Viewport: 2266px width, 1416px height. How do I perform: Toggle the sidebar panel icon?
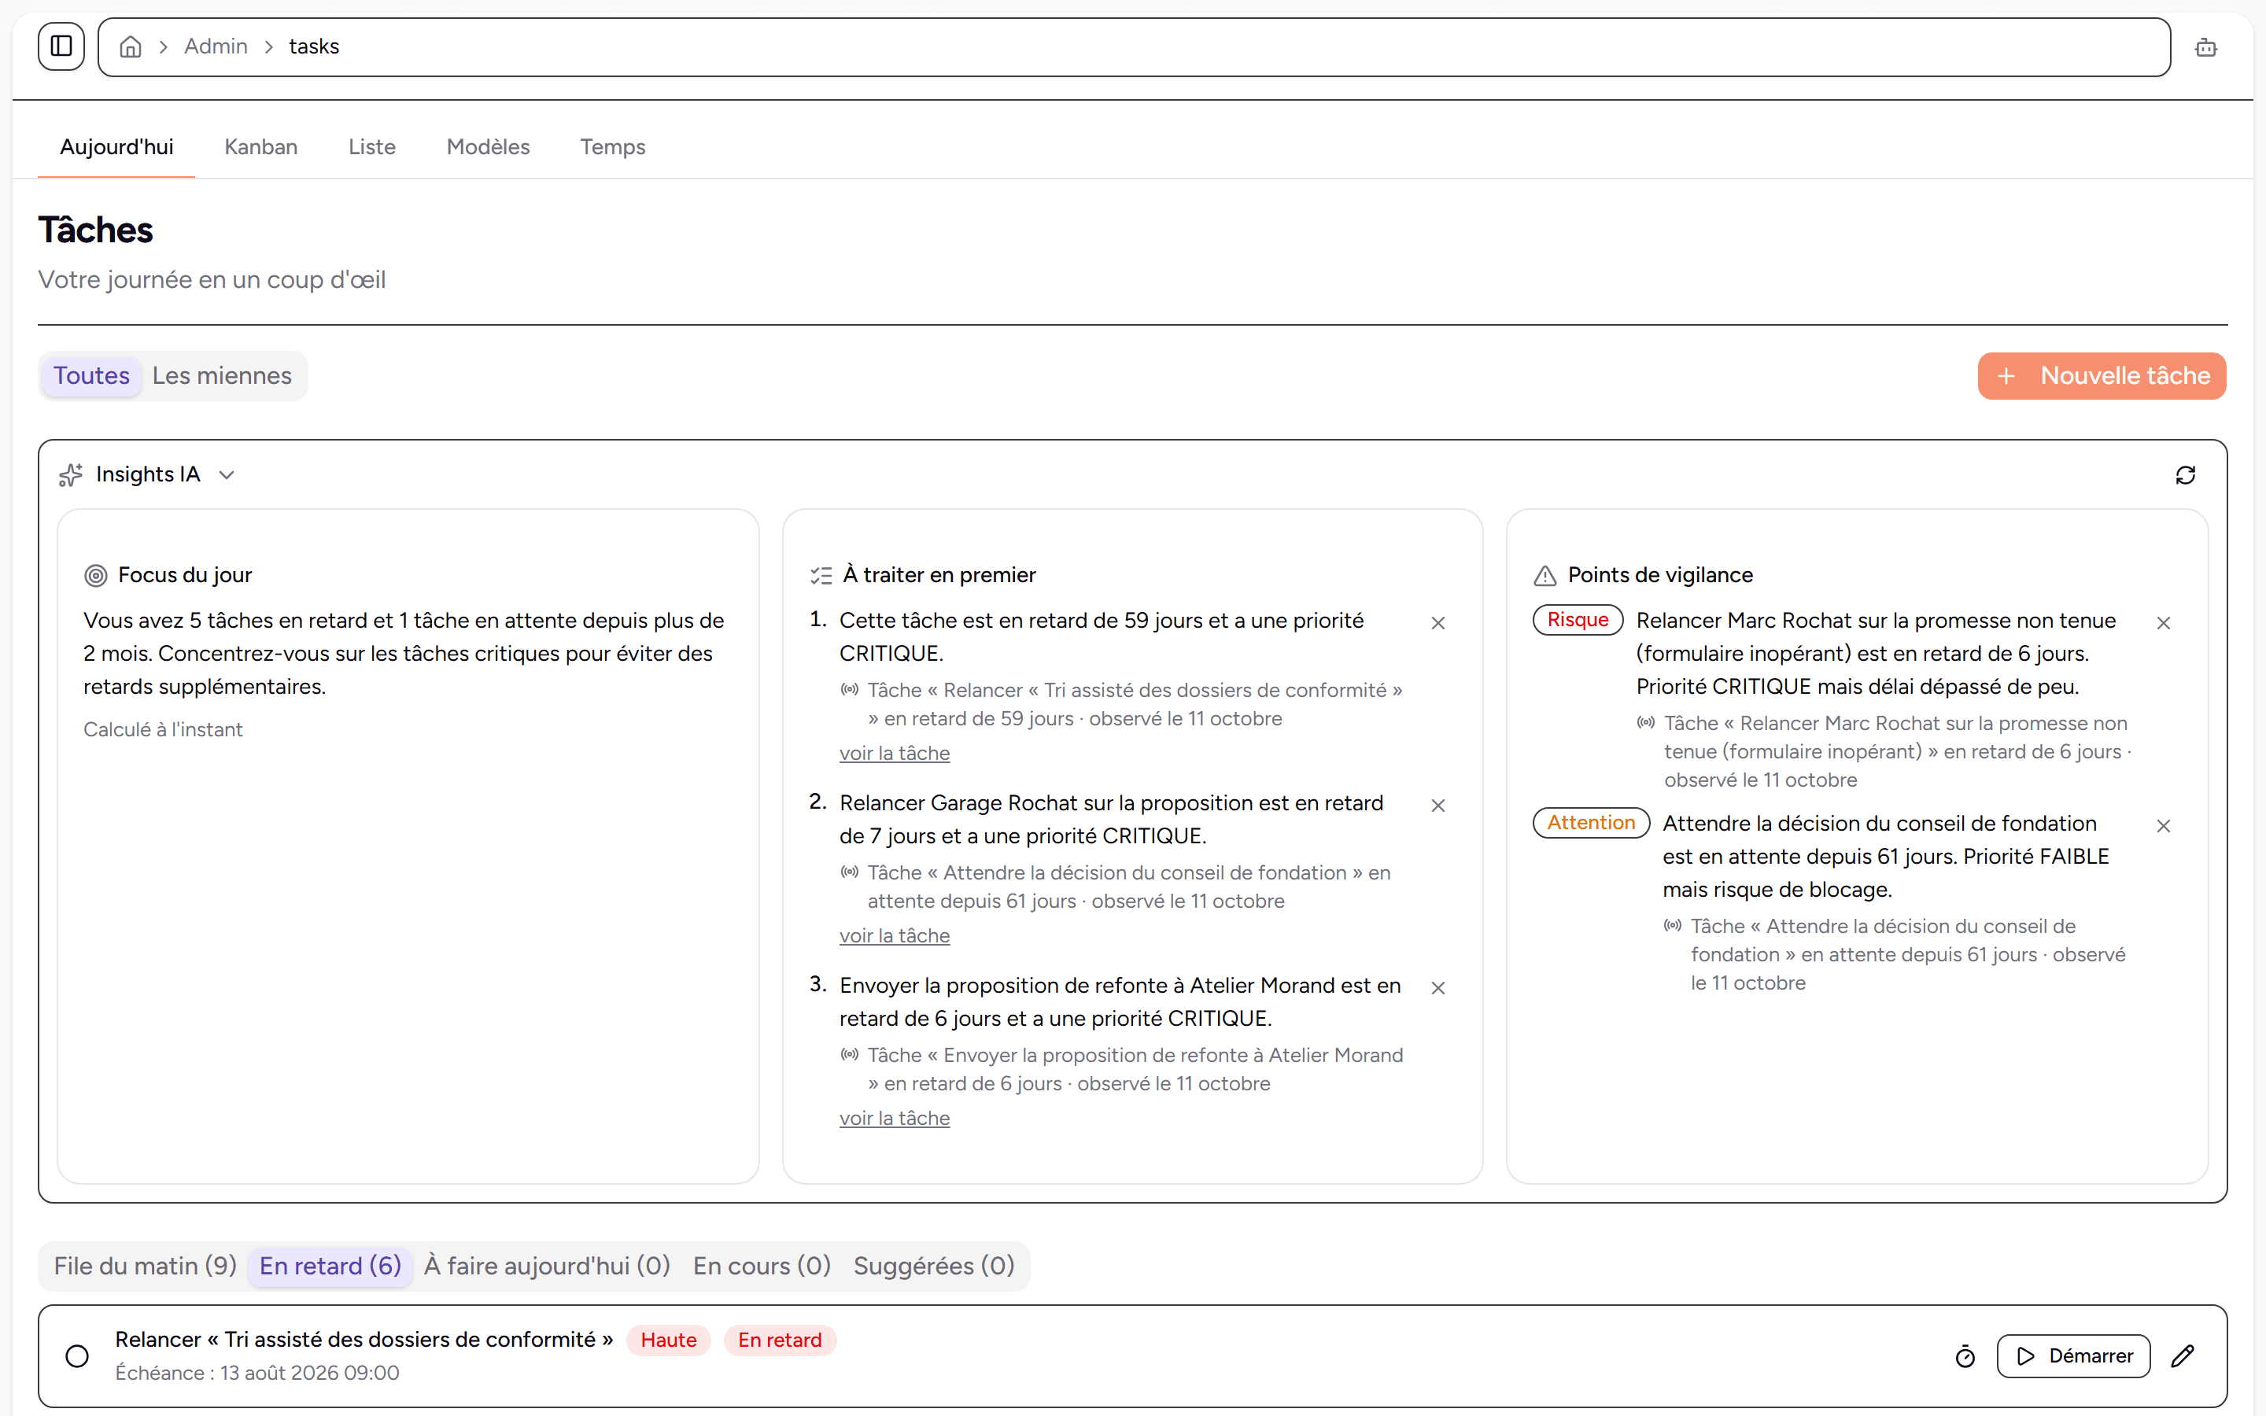coord(61,46)
